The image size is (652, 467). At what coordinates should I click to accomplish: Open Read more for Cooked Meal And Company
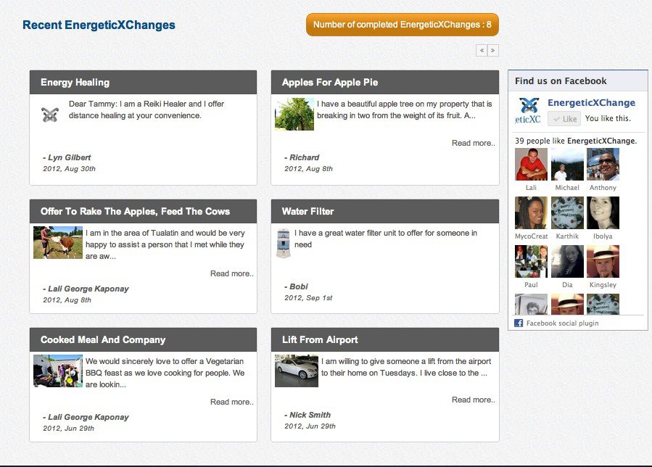[x=231, y=401]
